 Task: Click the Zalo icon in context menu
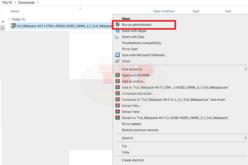[117, 37]
